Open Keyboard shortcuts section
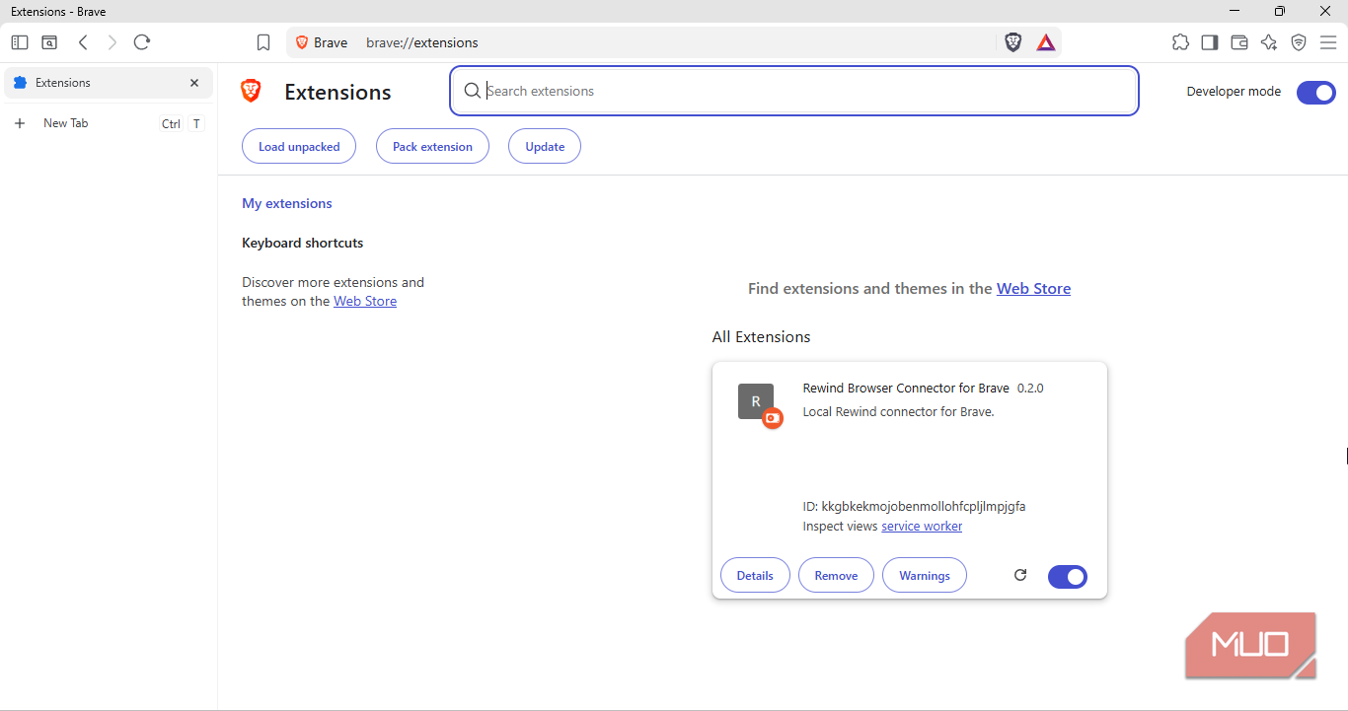The width and height of the screenshot is (1348, 711). tap(303, 243)
